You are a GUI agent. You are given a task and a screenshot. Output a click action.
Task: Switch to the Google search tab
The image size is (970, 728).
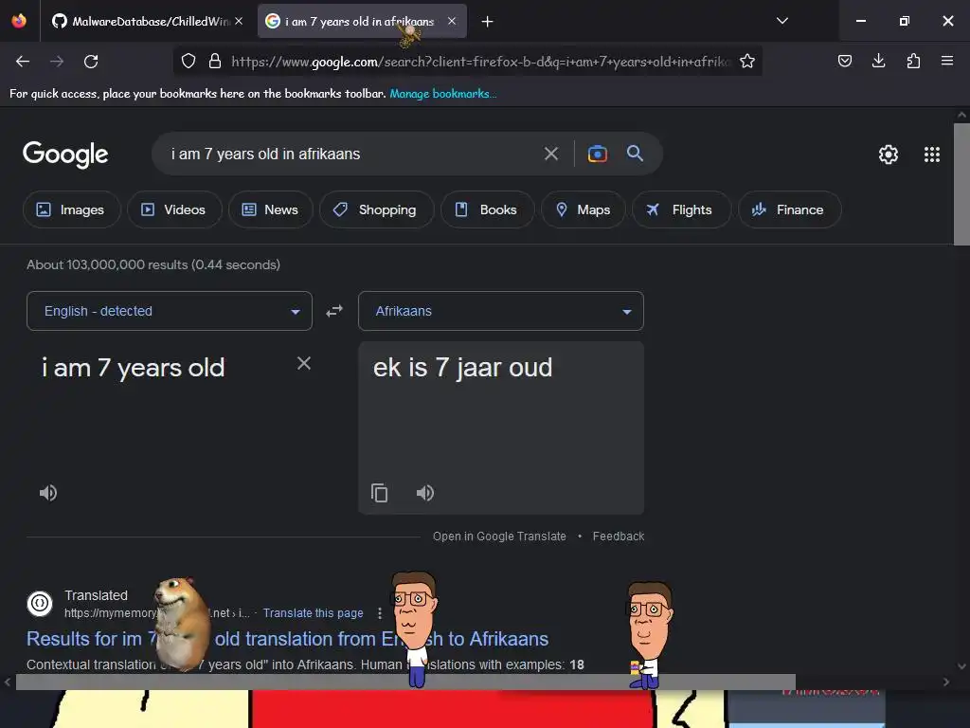tap(362, 21)
